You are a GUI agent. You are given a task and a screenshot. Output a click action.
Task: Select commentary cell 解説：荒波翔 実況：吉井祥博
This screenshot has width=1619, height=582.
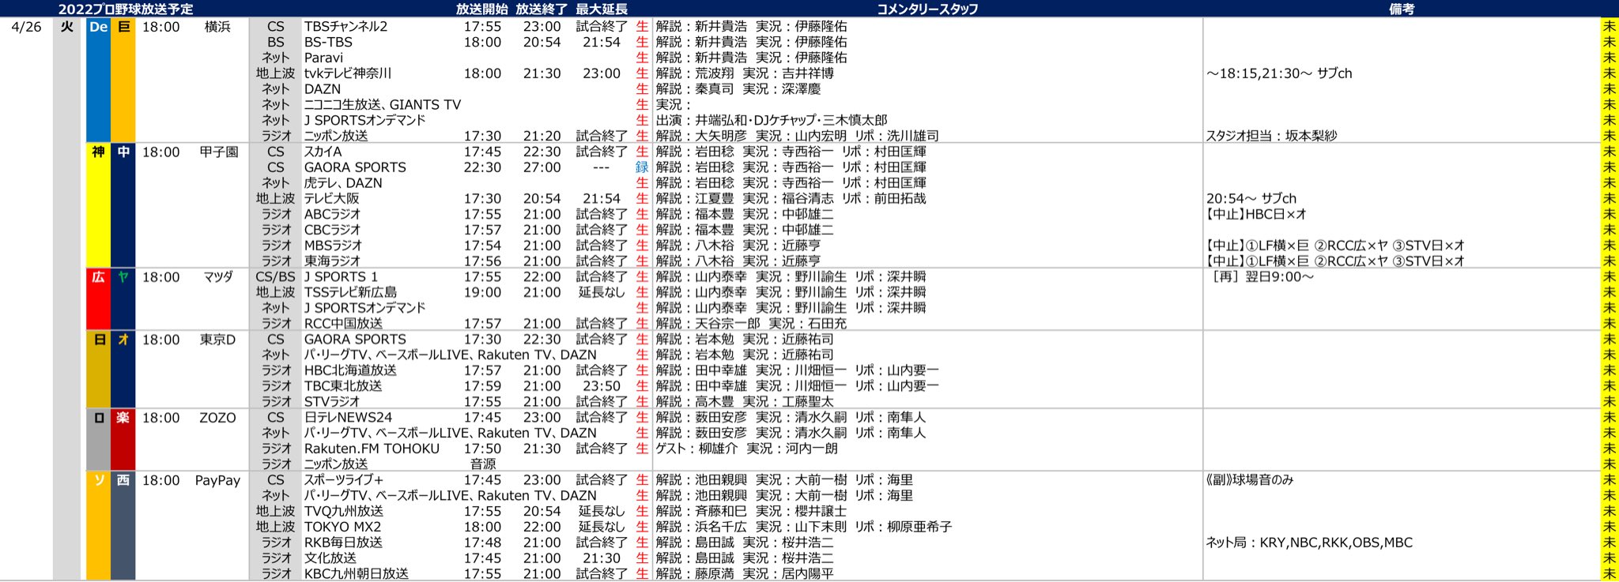(x=745, y=73)
